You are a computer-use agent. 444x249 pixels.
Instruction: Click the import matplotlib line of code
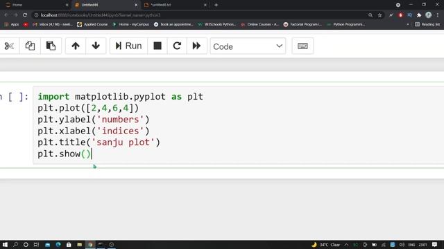pyautogui.click(x=120, y=97)
